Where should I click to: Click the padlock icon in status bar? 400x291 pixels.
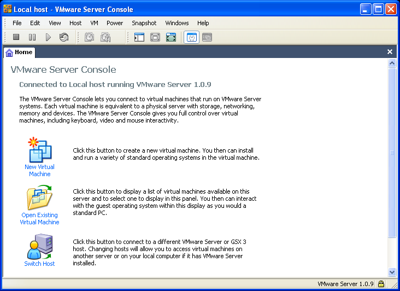tap(381, 284)
